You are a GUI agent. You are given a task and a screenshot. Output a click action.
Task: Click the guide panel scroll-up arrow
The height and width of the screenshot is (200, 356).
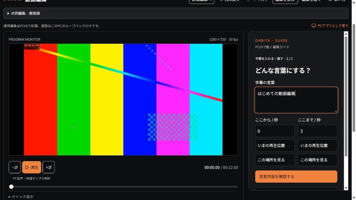(346, 34)
